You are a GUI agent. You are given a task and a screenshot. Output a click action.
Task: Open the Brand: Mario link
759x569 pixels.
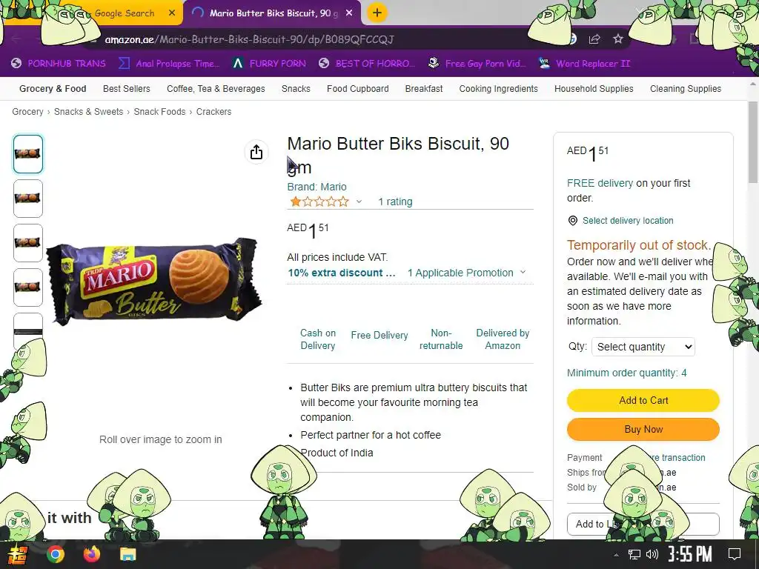[x=316, y=187]
